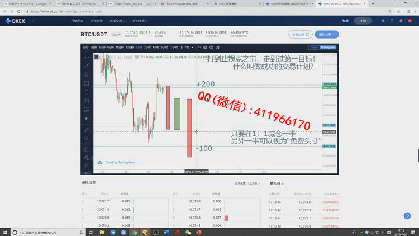The width and height of the screenshot is (419, 236).
Task: Switch chart to Original mode
Action: (x=314, y=48)
